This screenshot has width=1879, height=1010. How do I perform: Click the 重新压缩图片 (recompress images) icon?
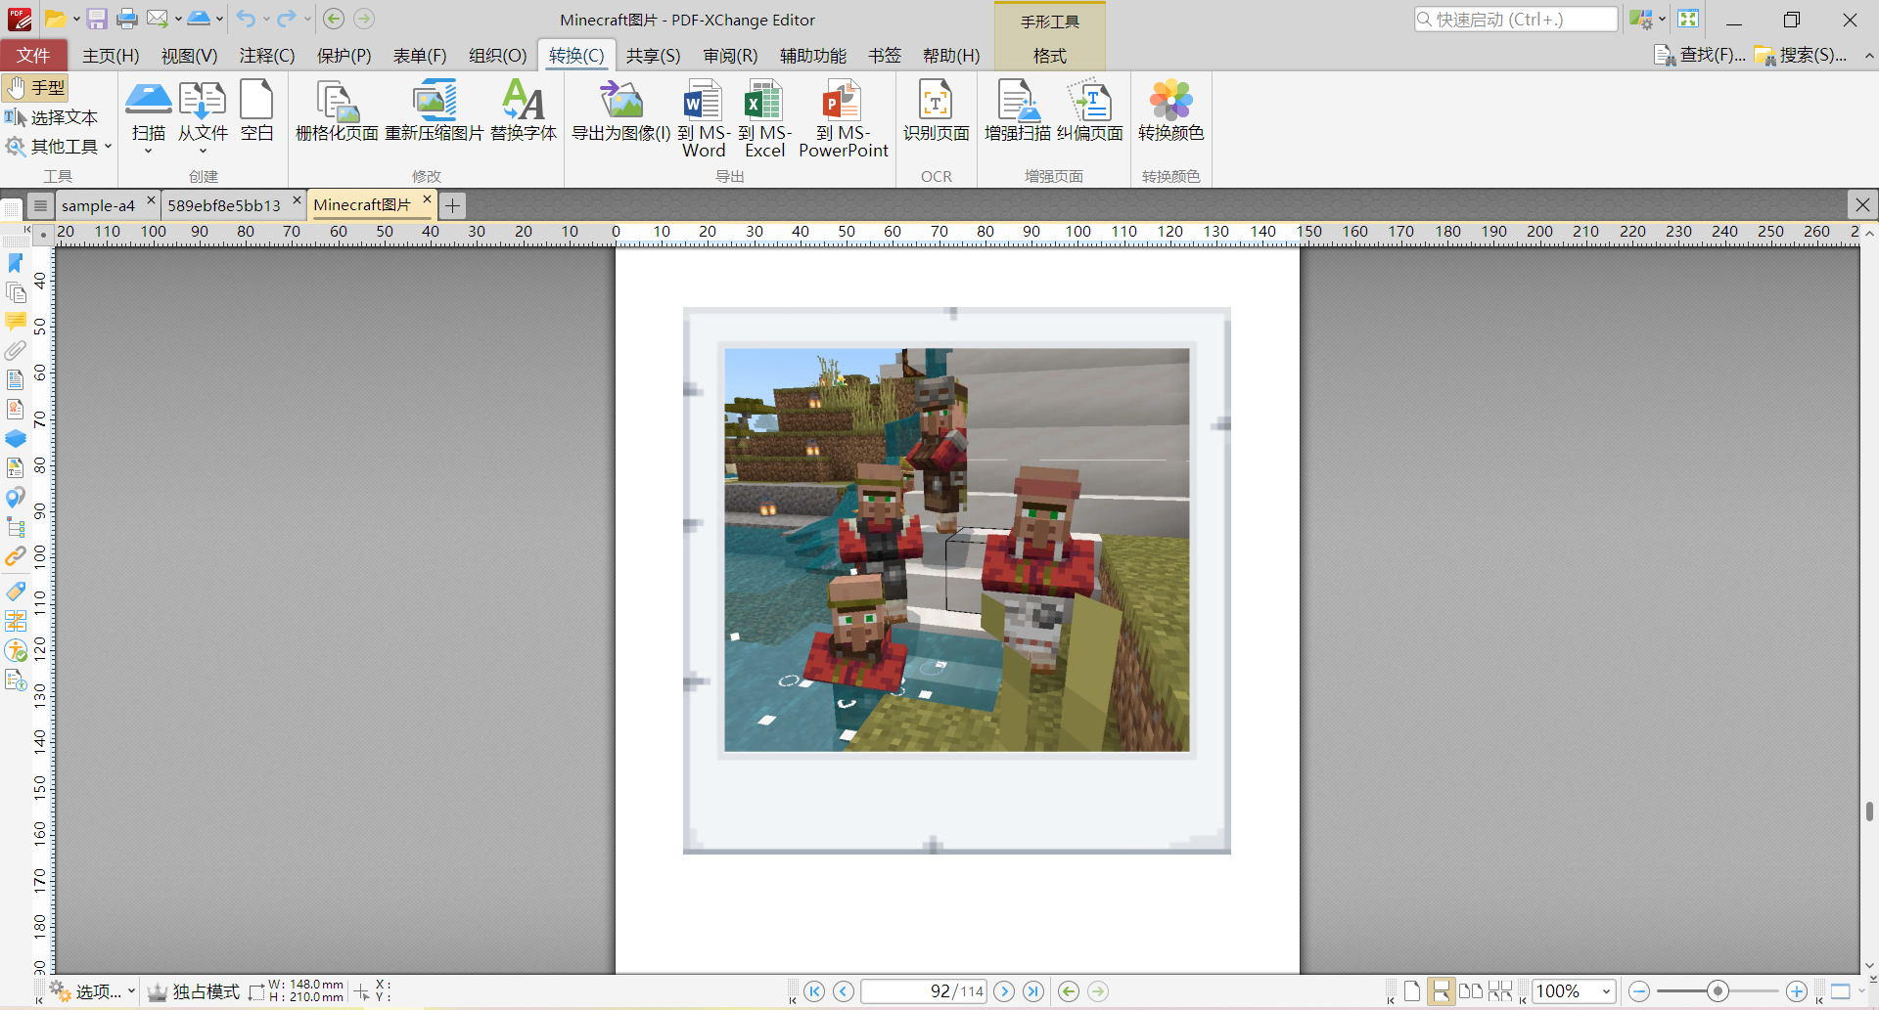pyautogui.click(x=434, y=112)
